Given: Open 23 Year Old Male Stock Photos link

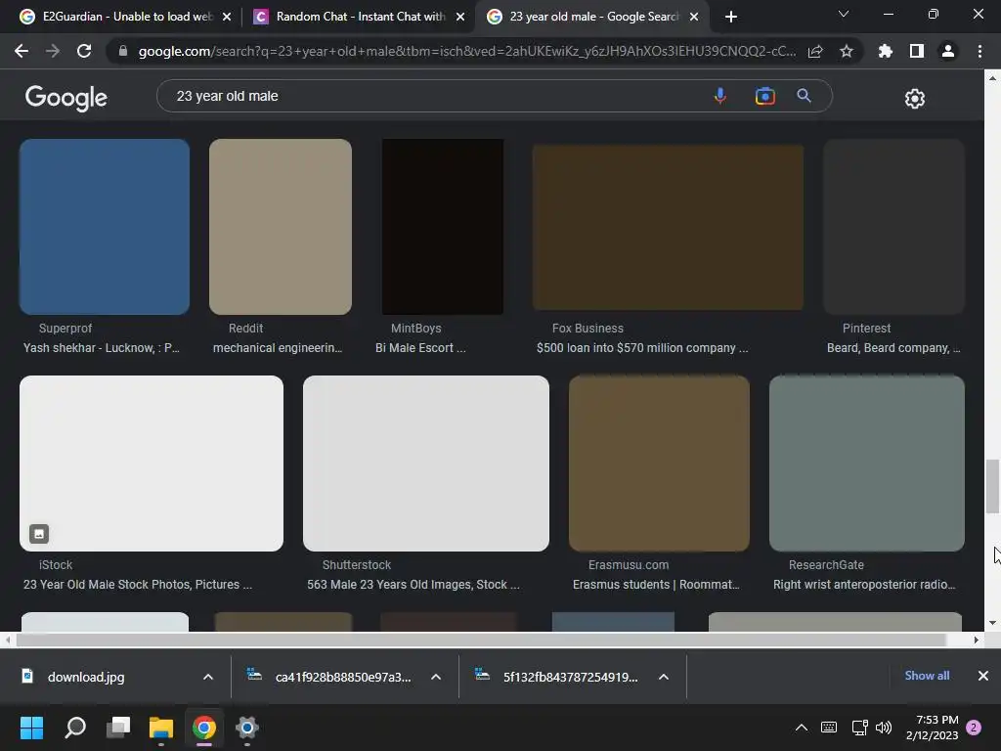Looking at the screenshot, I should coord(138,585).
